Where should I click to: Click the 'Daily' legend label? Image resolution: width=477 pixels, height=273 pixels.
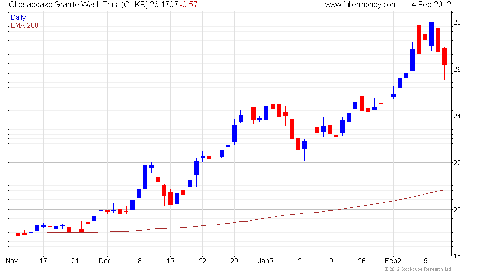(x=18, y=18)
